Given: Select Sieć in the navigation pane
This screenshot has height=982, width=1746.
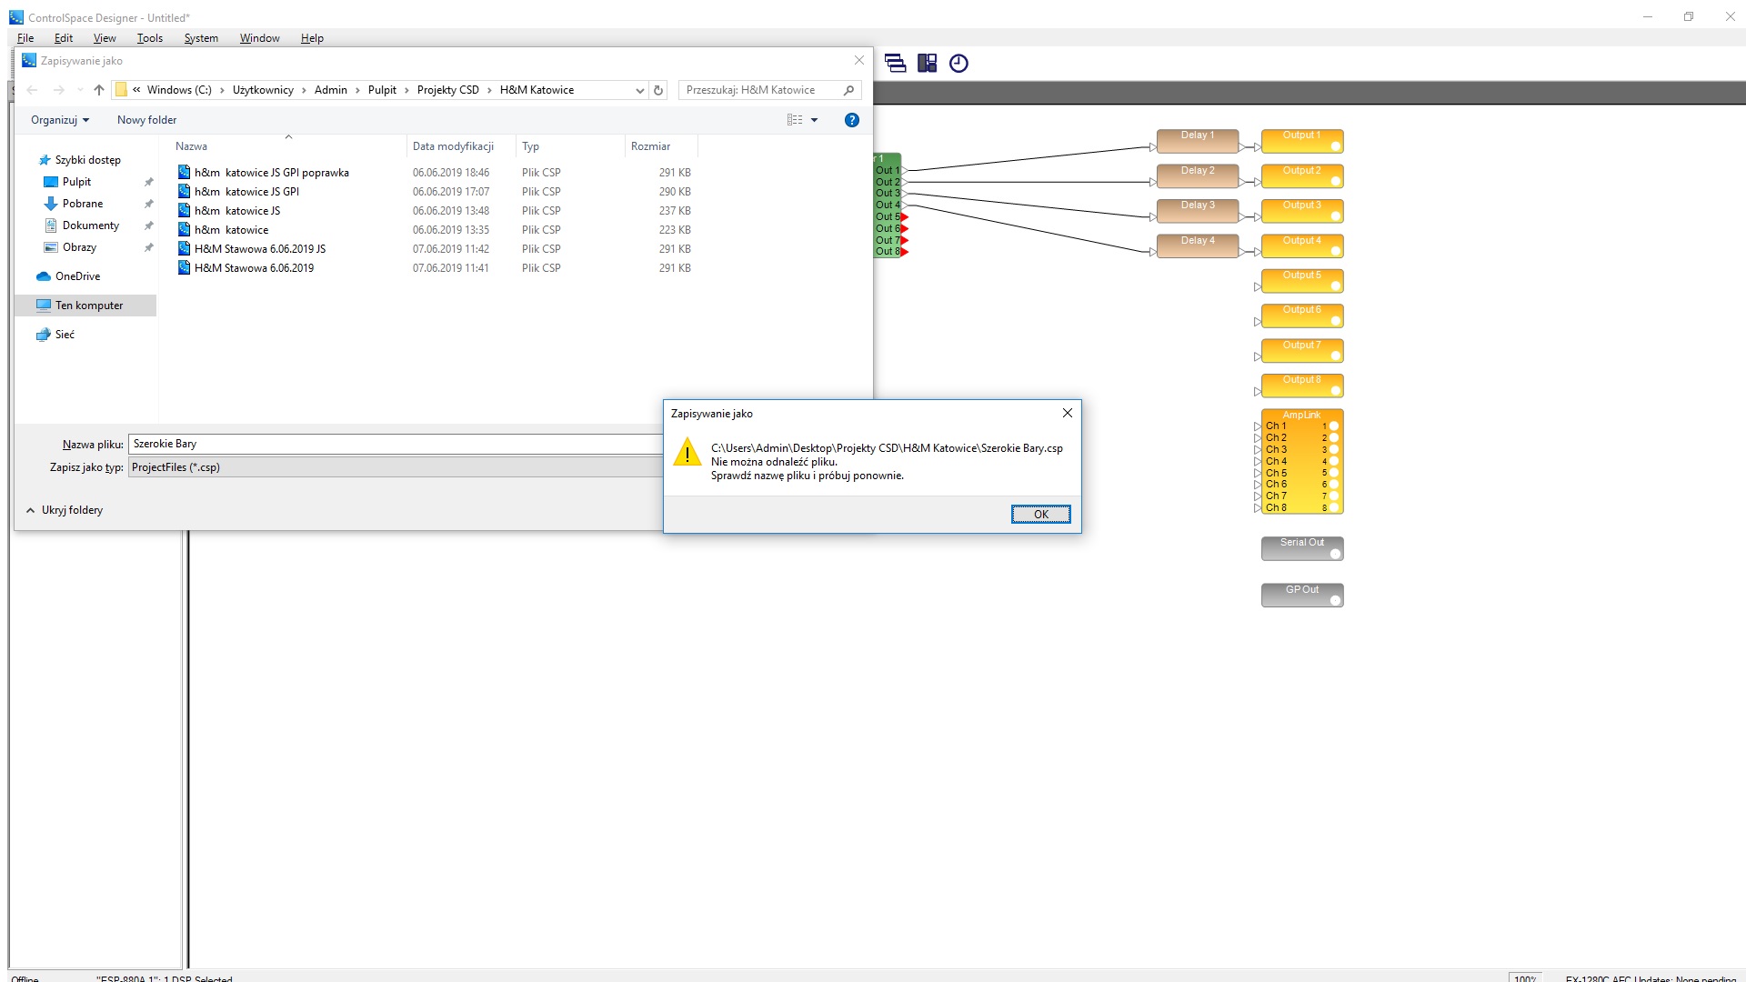Looking at the screenshot, I should pos(65,335).
